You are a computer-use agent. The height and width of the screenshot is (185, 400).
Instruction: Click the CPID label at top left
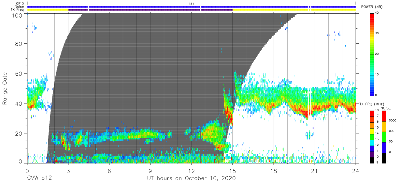coord(20,4)
